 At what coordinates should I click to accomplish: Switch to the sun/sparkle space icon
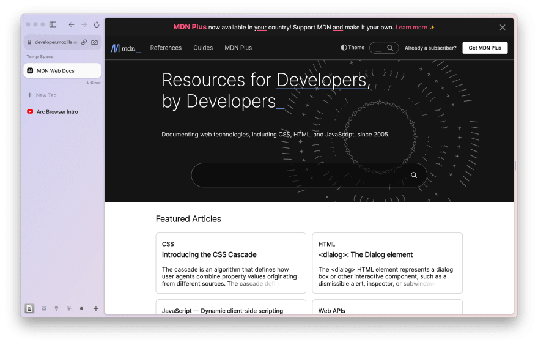click(69, 308)
